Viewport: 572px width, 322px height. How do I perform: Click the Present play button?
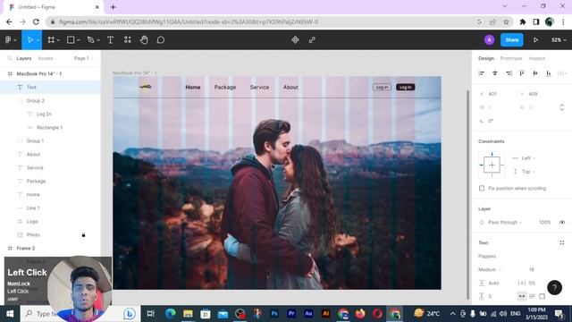(x=535, y=39)
